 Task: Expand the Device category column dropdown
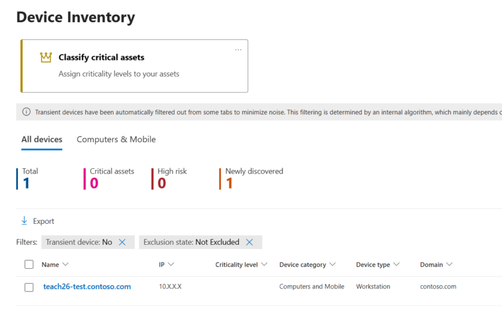[x=333, y=265]
